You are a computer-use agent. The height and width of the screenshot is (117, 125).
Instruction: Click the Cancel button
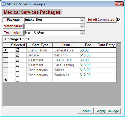85,111
